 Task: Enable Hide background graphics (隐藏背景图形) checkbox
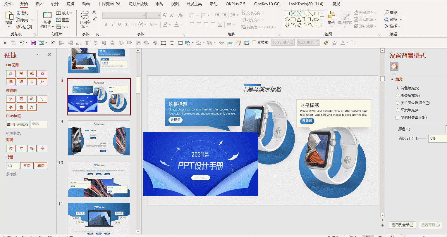[397, 117]
